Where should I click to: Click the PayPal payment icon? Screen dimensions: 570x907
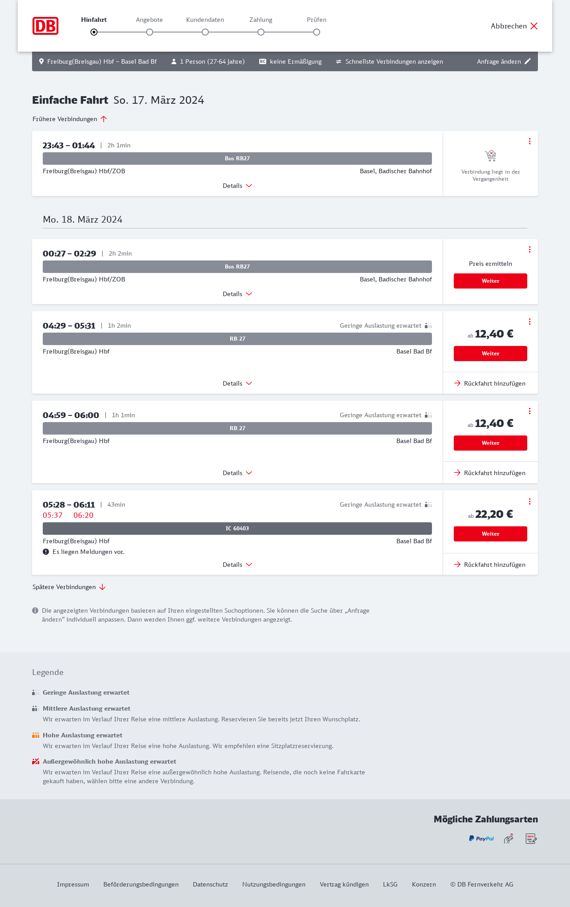coord(481,839)
